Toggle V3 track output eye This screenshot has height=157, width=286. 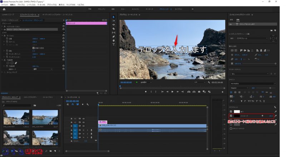tap(84, 118)
